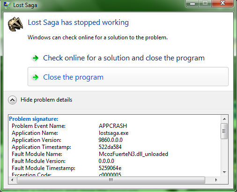Collapse details with the round chevron button
Screen dimensions: 237x192
click(12, 100)
